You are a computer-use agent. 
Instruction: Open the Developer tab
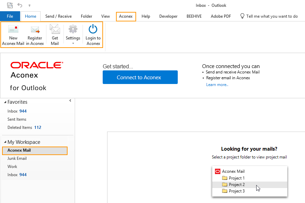[169, 16]
